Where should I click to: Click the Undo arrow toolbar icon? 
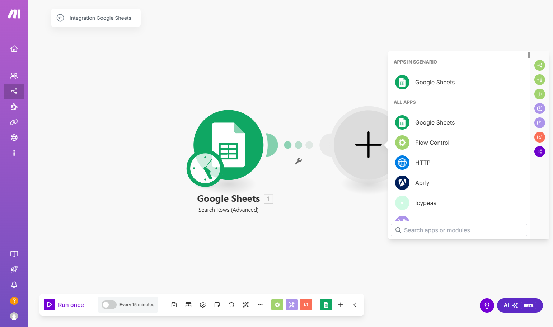(x=231, y=305)
